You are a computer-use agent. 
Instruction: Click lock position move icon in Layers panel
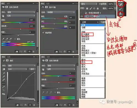coord(94,9)
